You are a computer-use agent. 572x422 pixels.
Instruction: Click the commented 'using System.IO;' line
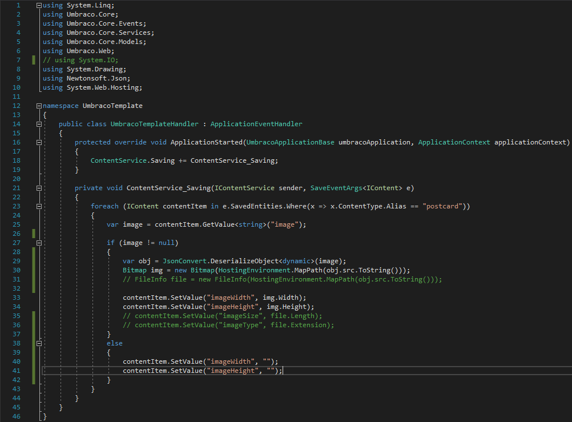(x=80, y=60)
